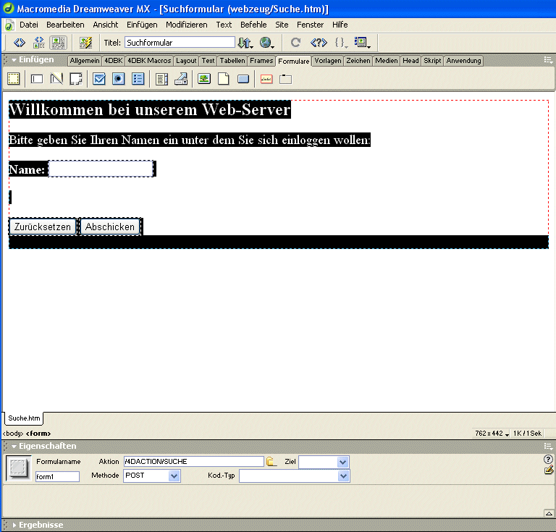
Task: Collapse the Eigenschaften panel
Action: (x=14, y=446)
